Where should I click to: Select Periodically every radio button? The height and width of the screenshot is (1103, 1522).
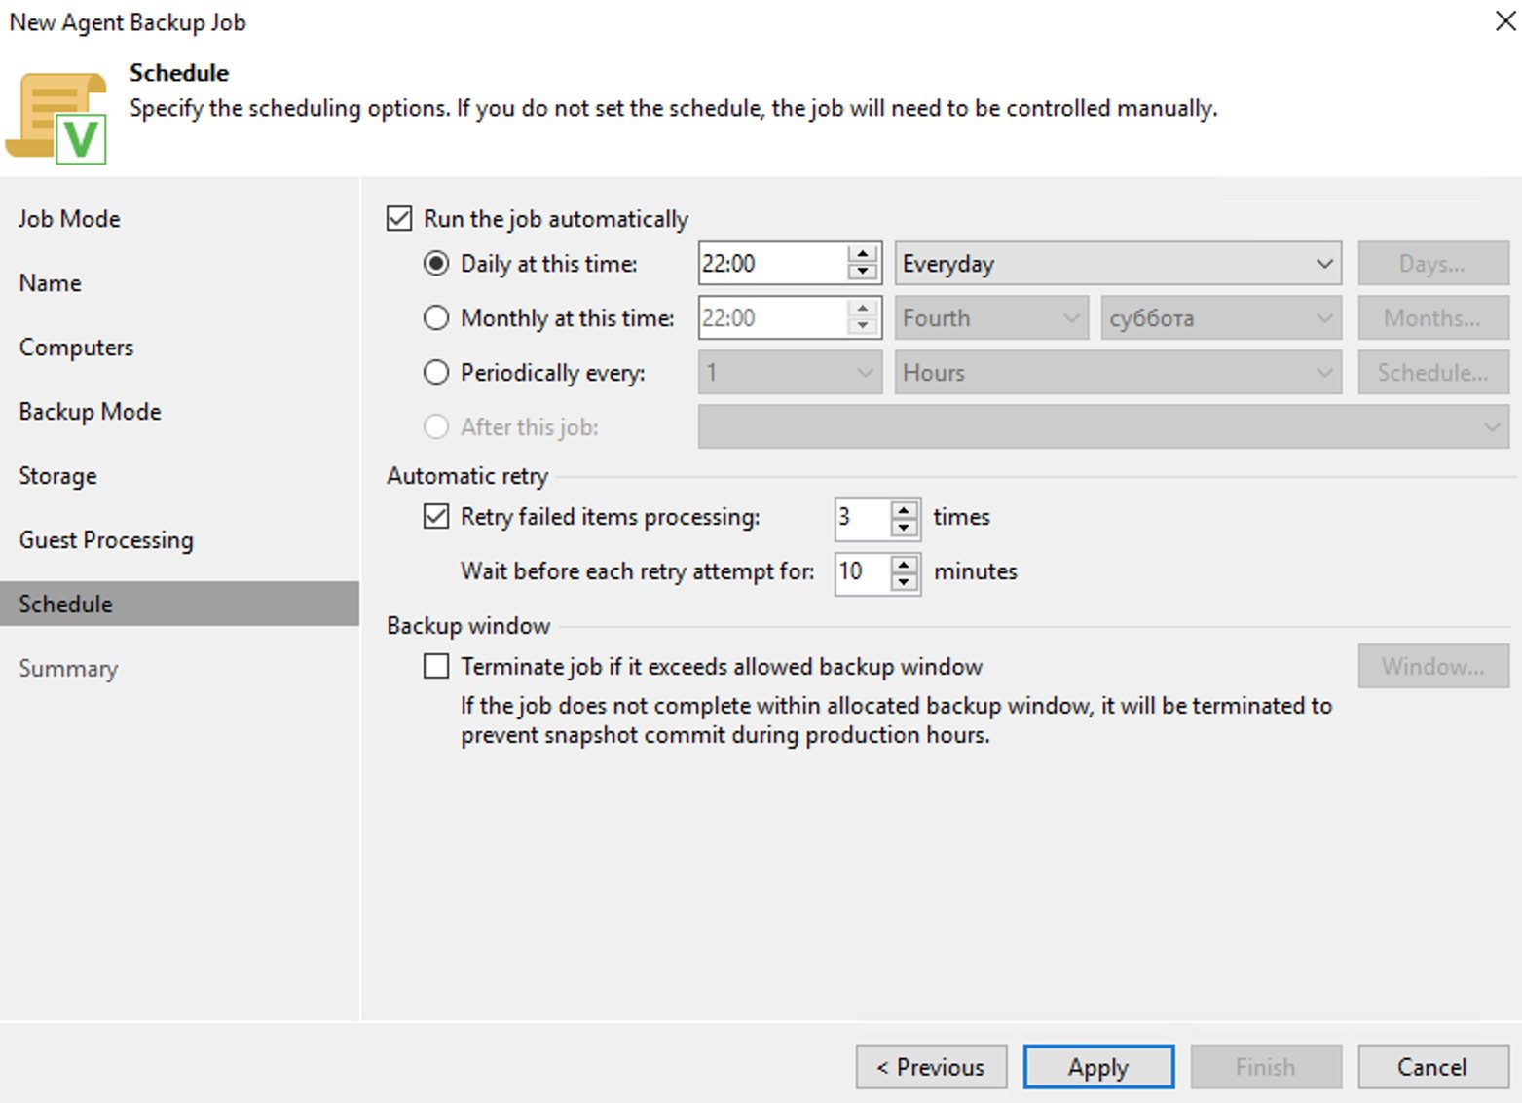(x=436, y=373)
